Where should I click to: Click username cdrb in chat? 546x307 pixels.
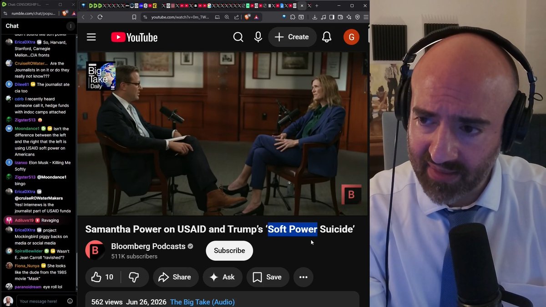19,99
